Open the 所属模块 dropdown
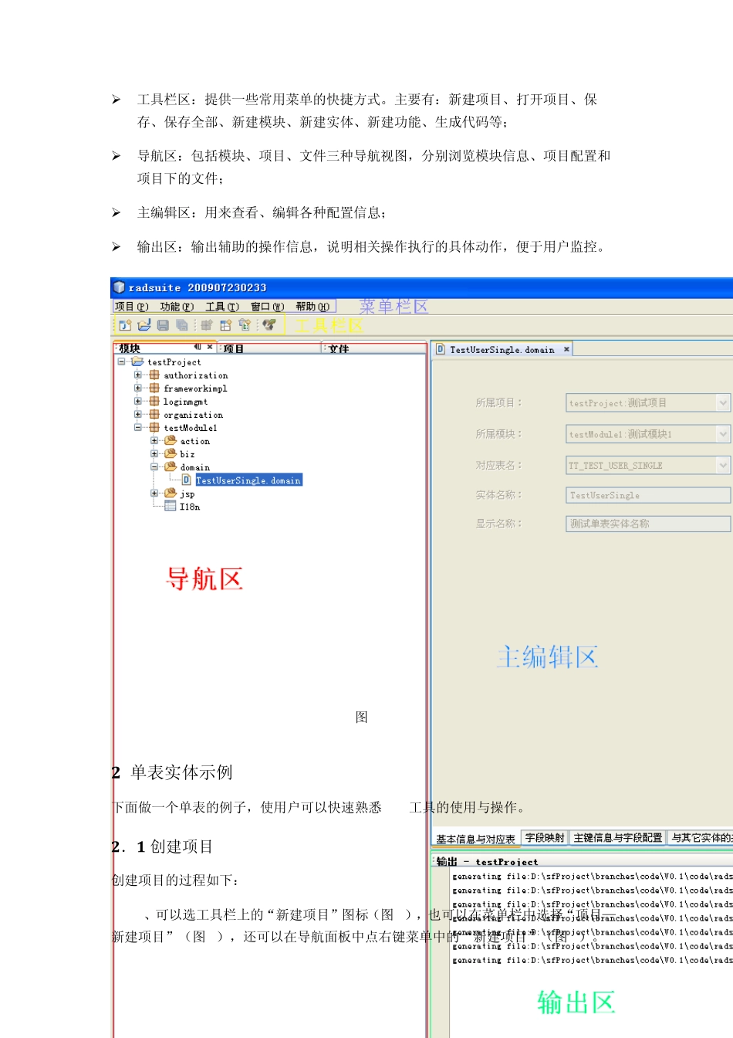 [x=723, y=434]
